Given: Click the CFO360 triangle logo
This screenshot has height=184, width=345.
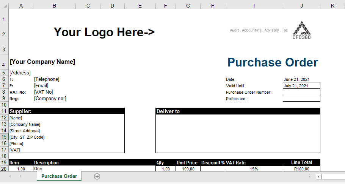Looking at the screenshot, I should click(x=301, y=29).
